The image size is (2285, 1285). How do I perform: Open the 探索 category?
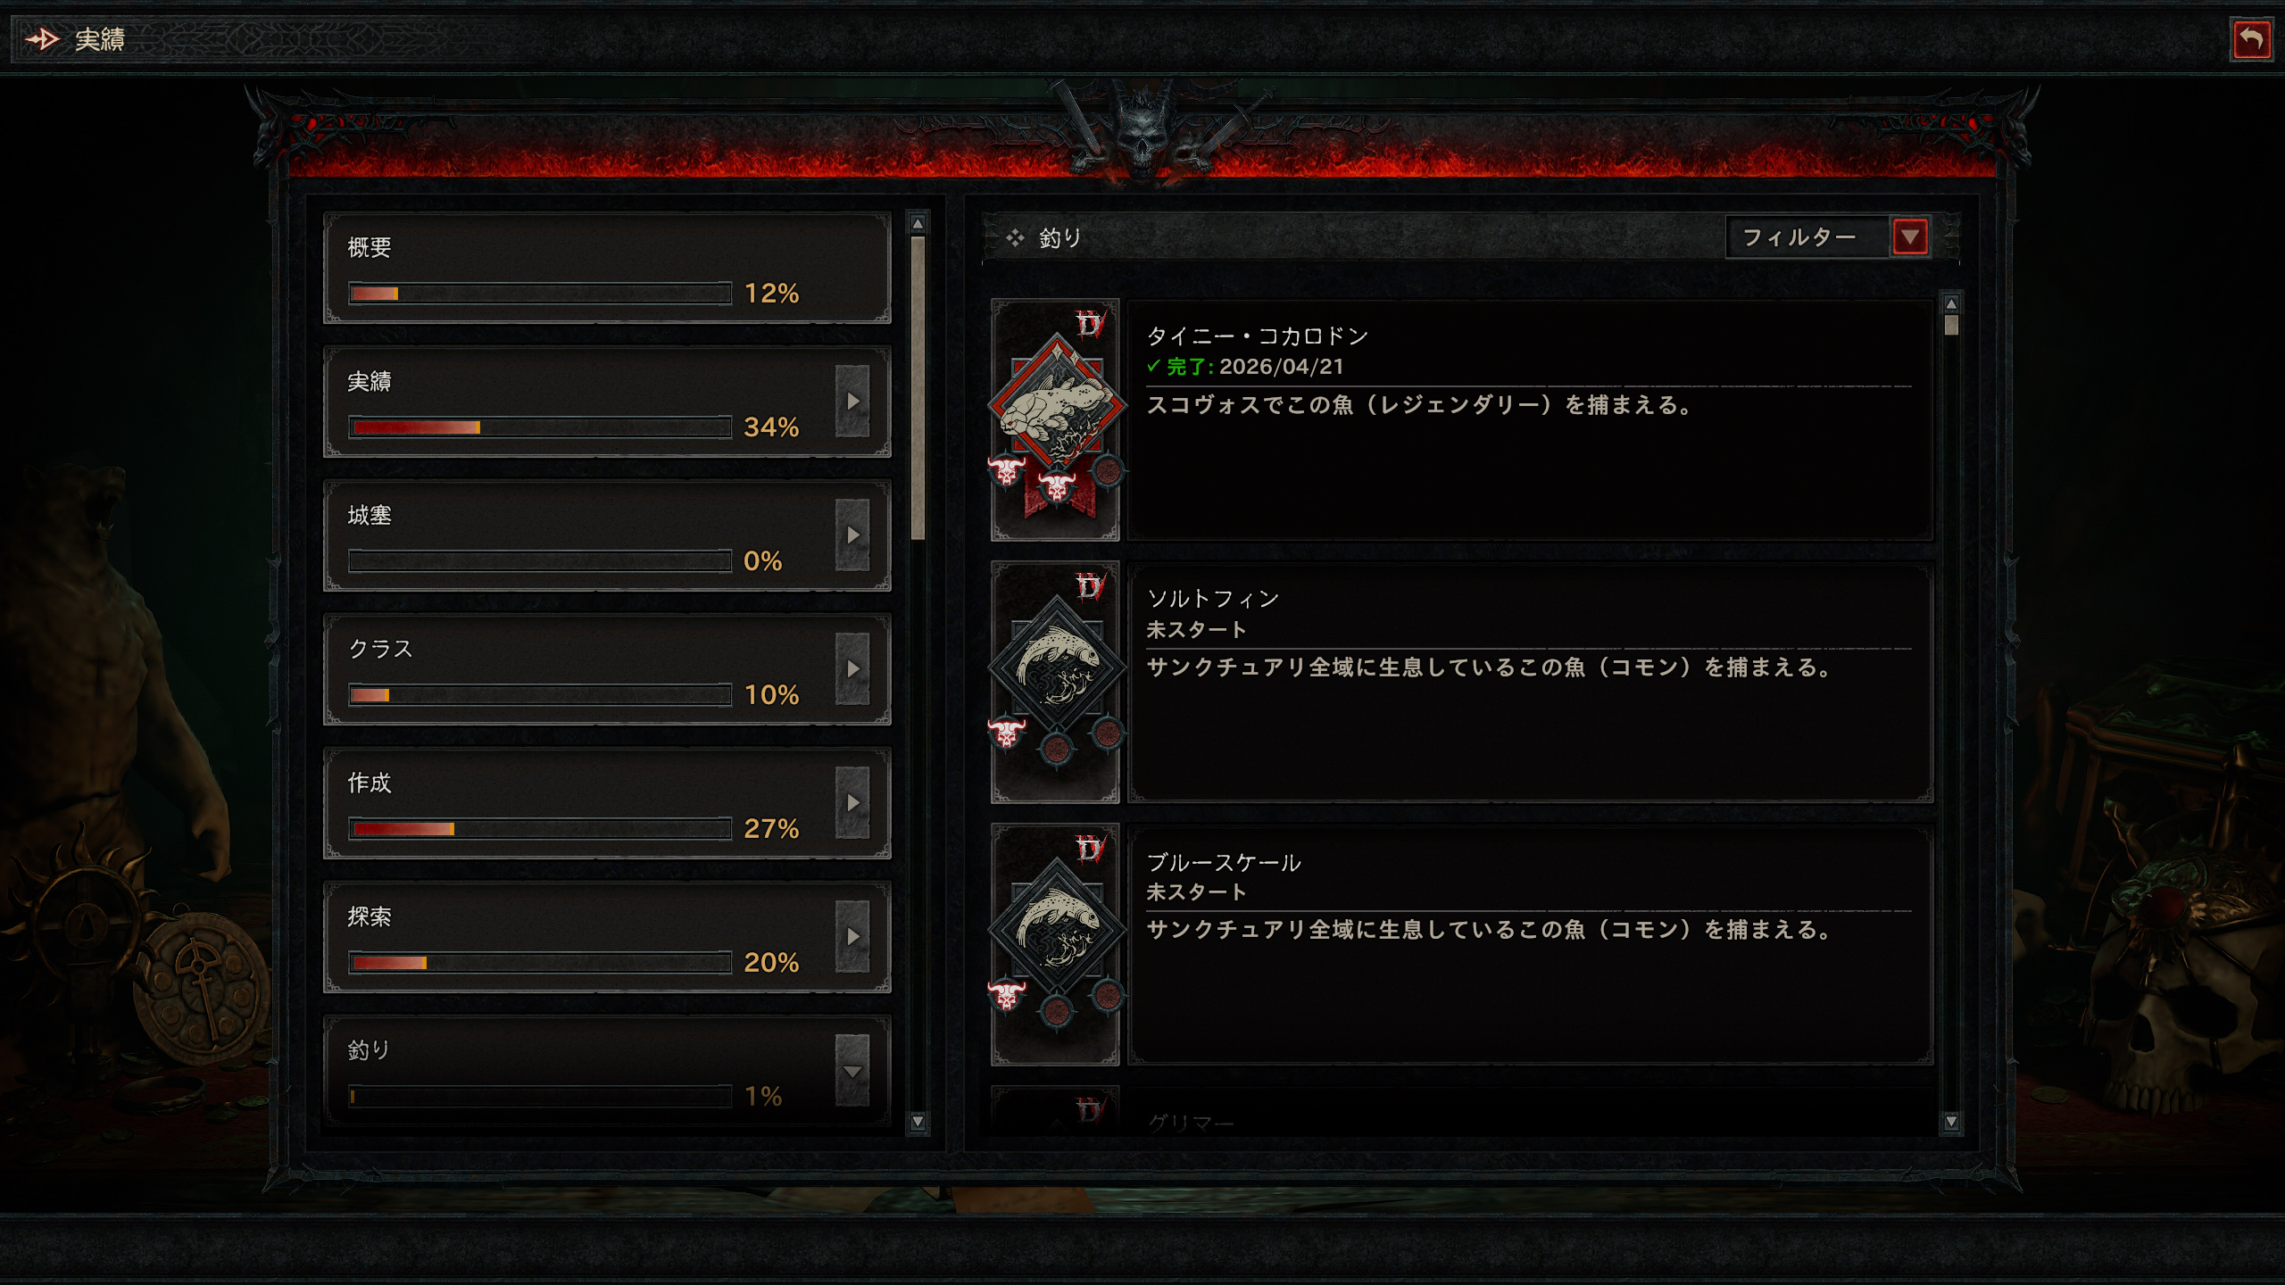coord(607,937)
